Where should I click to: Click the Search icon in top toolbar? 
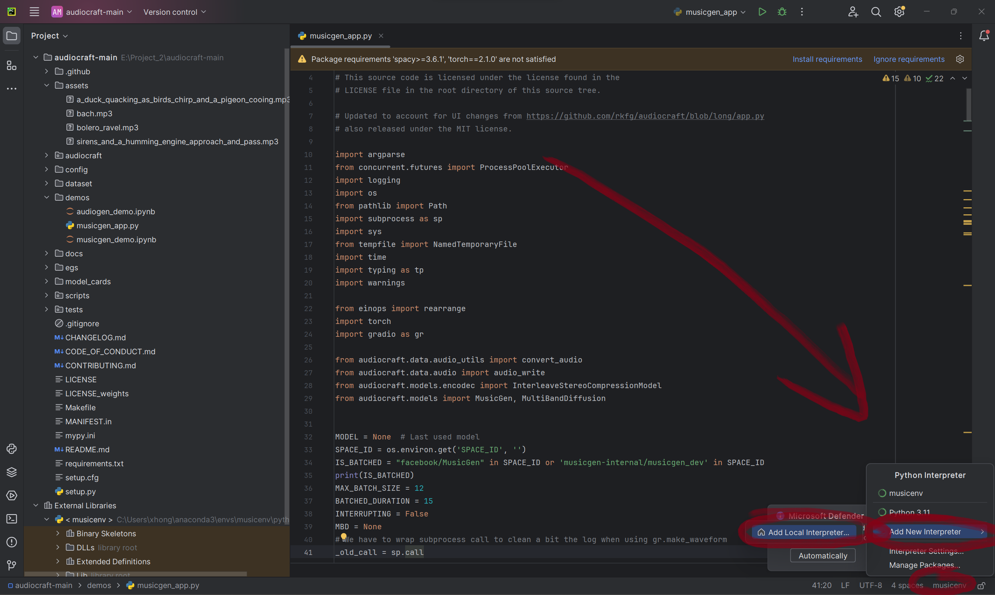tap(875, 12)
